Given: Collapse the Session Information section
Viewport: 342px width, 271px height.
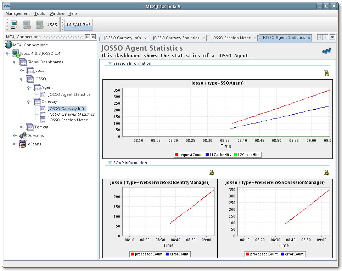Looking at the screenshot, I should [x=110, y=63].
